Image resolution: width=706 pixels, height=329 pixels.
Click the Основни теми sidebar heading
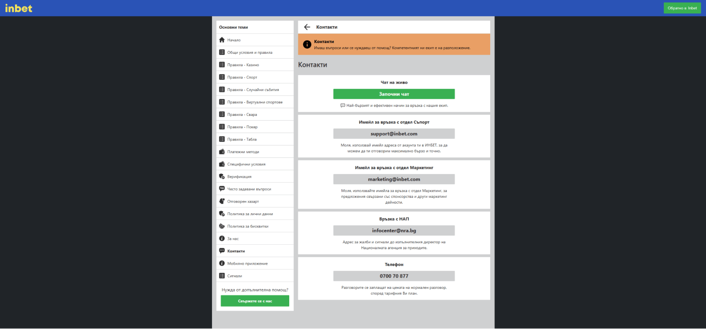point(233,27)
